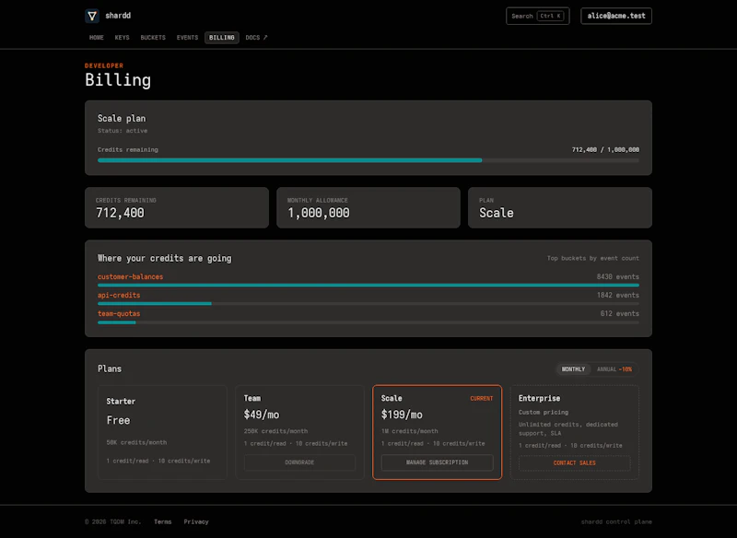Click the Scale plan heading text
Screen dimensions: 737x538
pos(122,119)
